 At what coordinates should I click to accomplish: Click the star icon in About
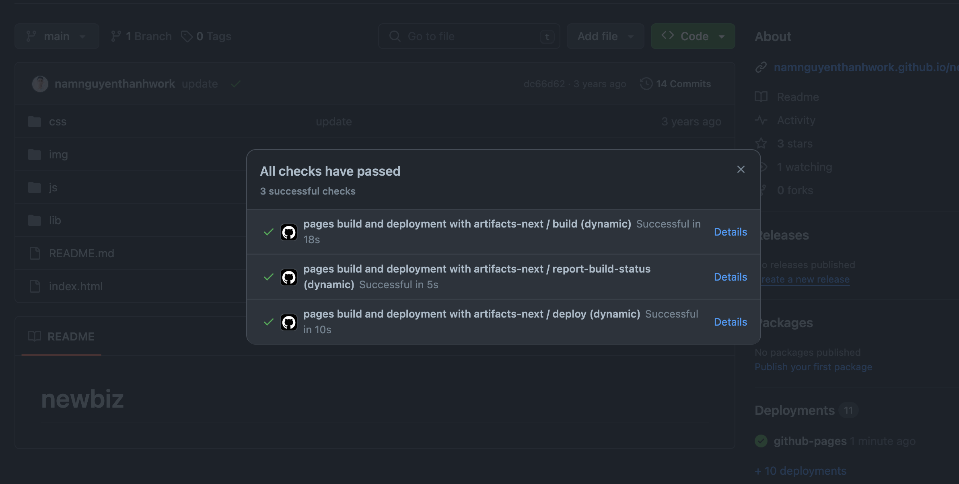(x=761, y=144)
